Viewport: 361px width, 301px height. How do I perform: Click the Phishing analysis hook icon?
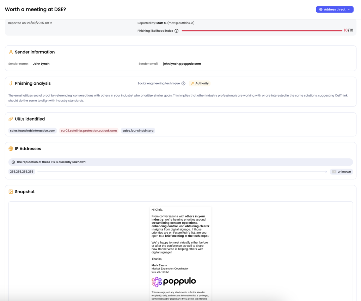tap(11, 84)
